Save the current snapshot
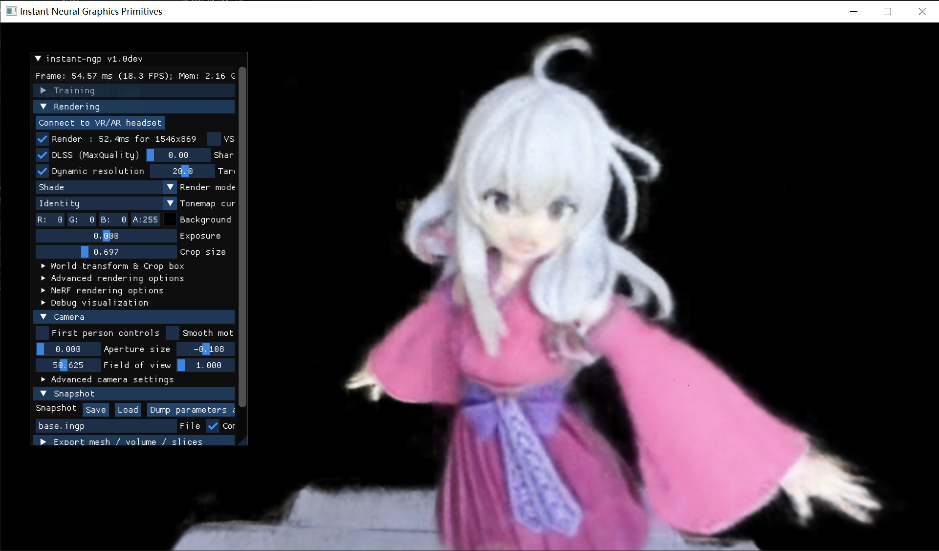 pyautogui.click(x=96, y=410)
